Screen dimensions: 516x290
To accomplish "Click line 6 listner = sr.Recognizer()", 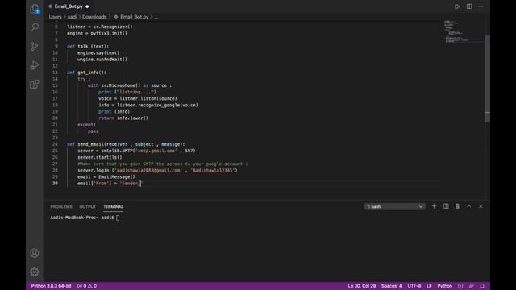I will [100, 27].
